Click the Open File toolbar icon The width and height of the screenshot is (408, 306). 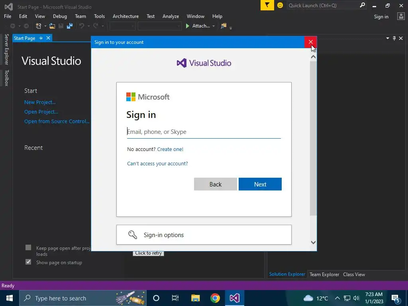point(52,26)
